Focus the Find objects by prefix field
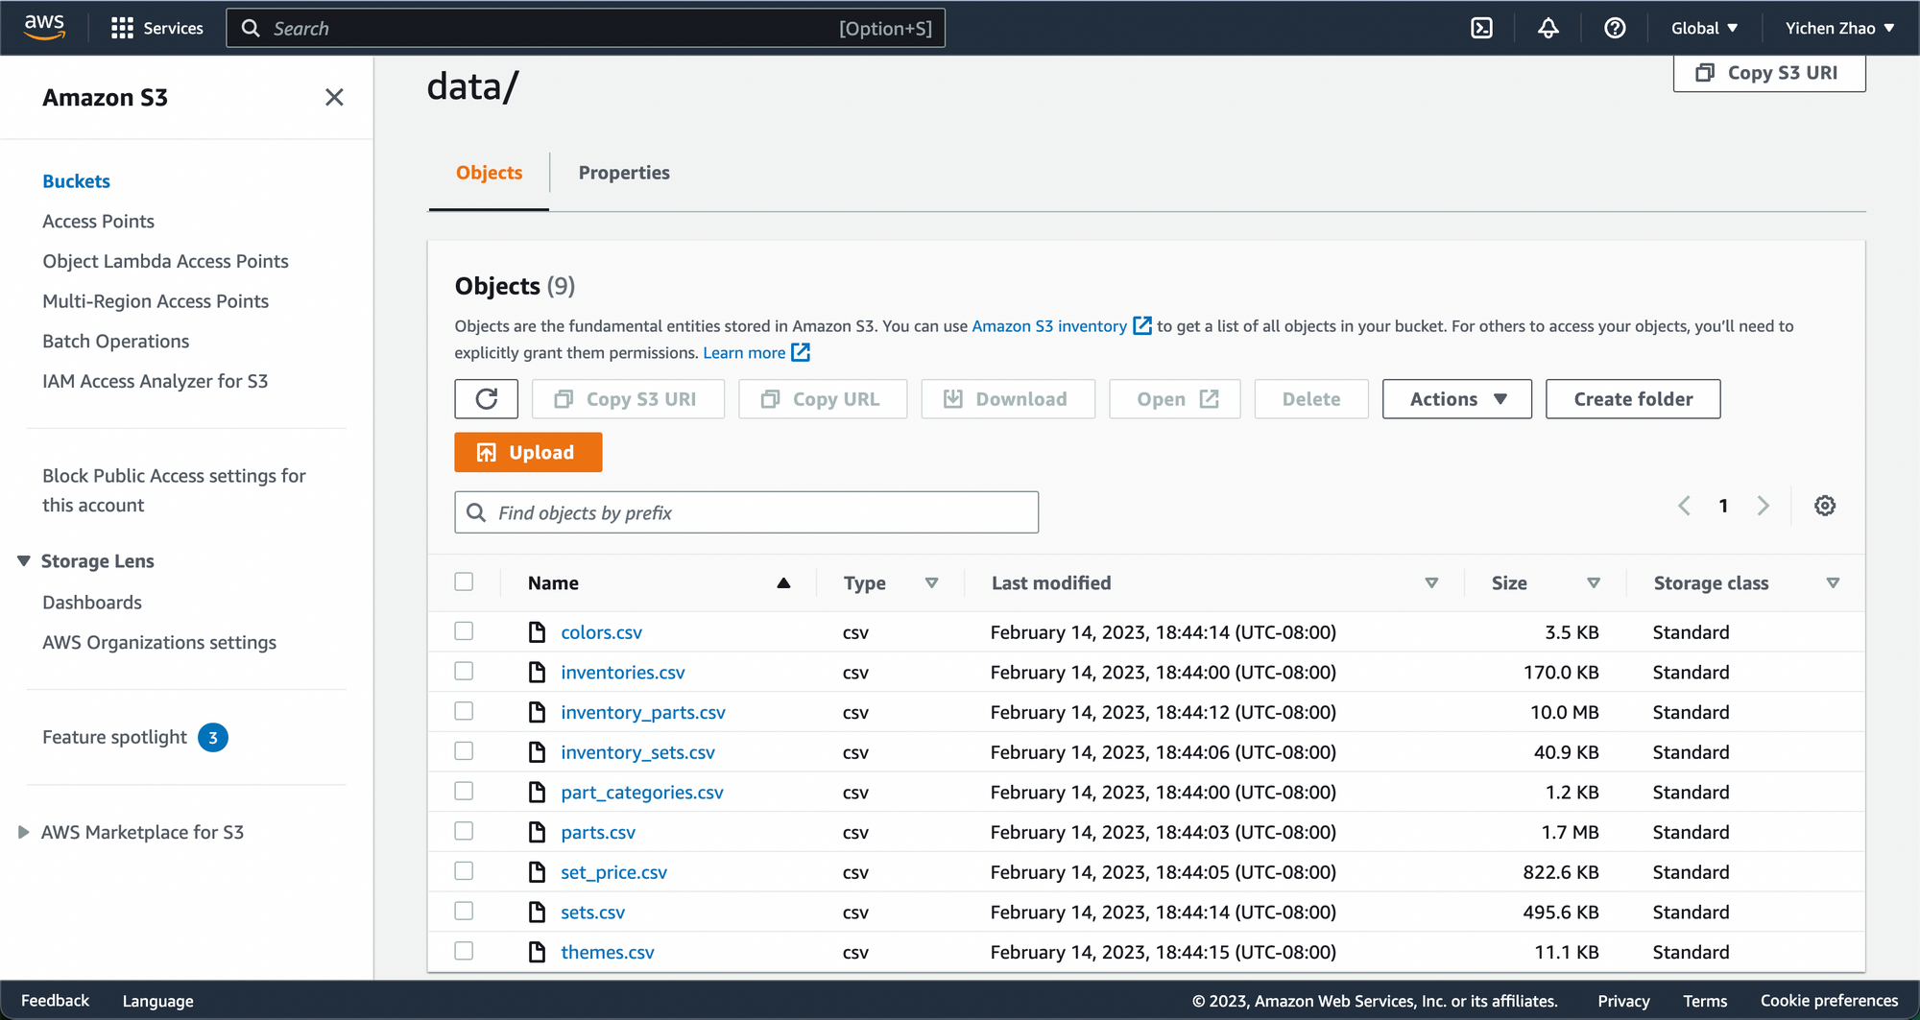Viewport: 1920px width, 1020px height. click(x=746, y=512)
